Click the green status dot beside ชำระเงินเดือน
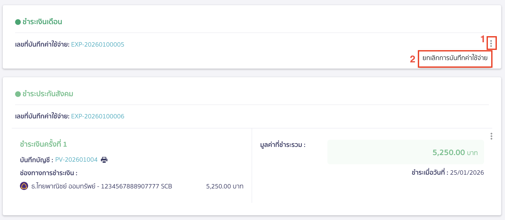The height and width of the screenshot is (220, 505). 17,22
